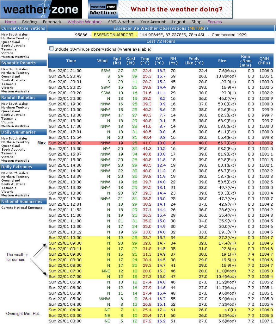The height and width of the screenshot is (324, 276).
Task: Open the Briefing menu item
Action: [29, 22]
